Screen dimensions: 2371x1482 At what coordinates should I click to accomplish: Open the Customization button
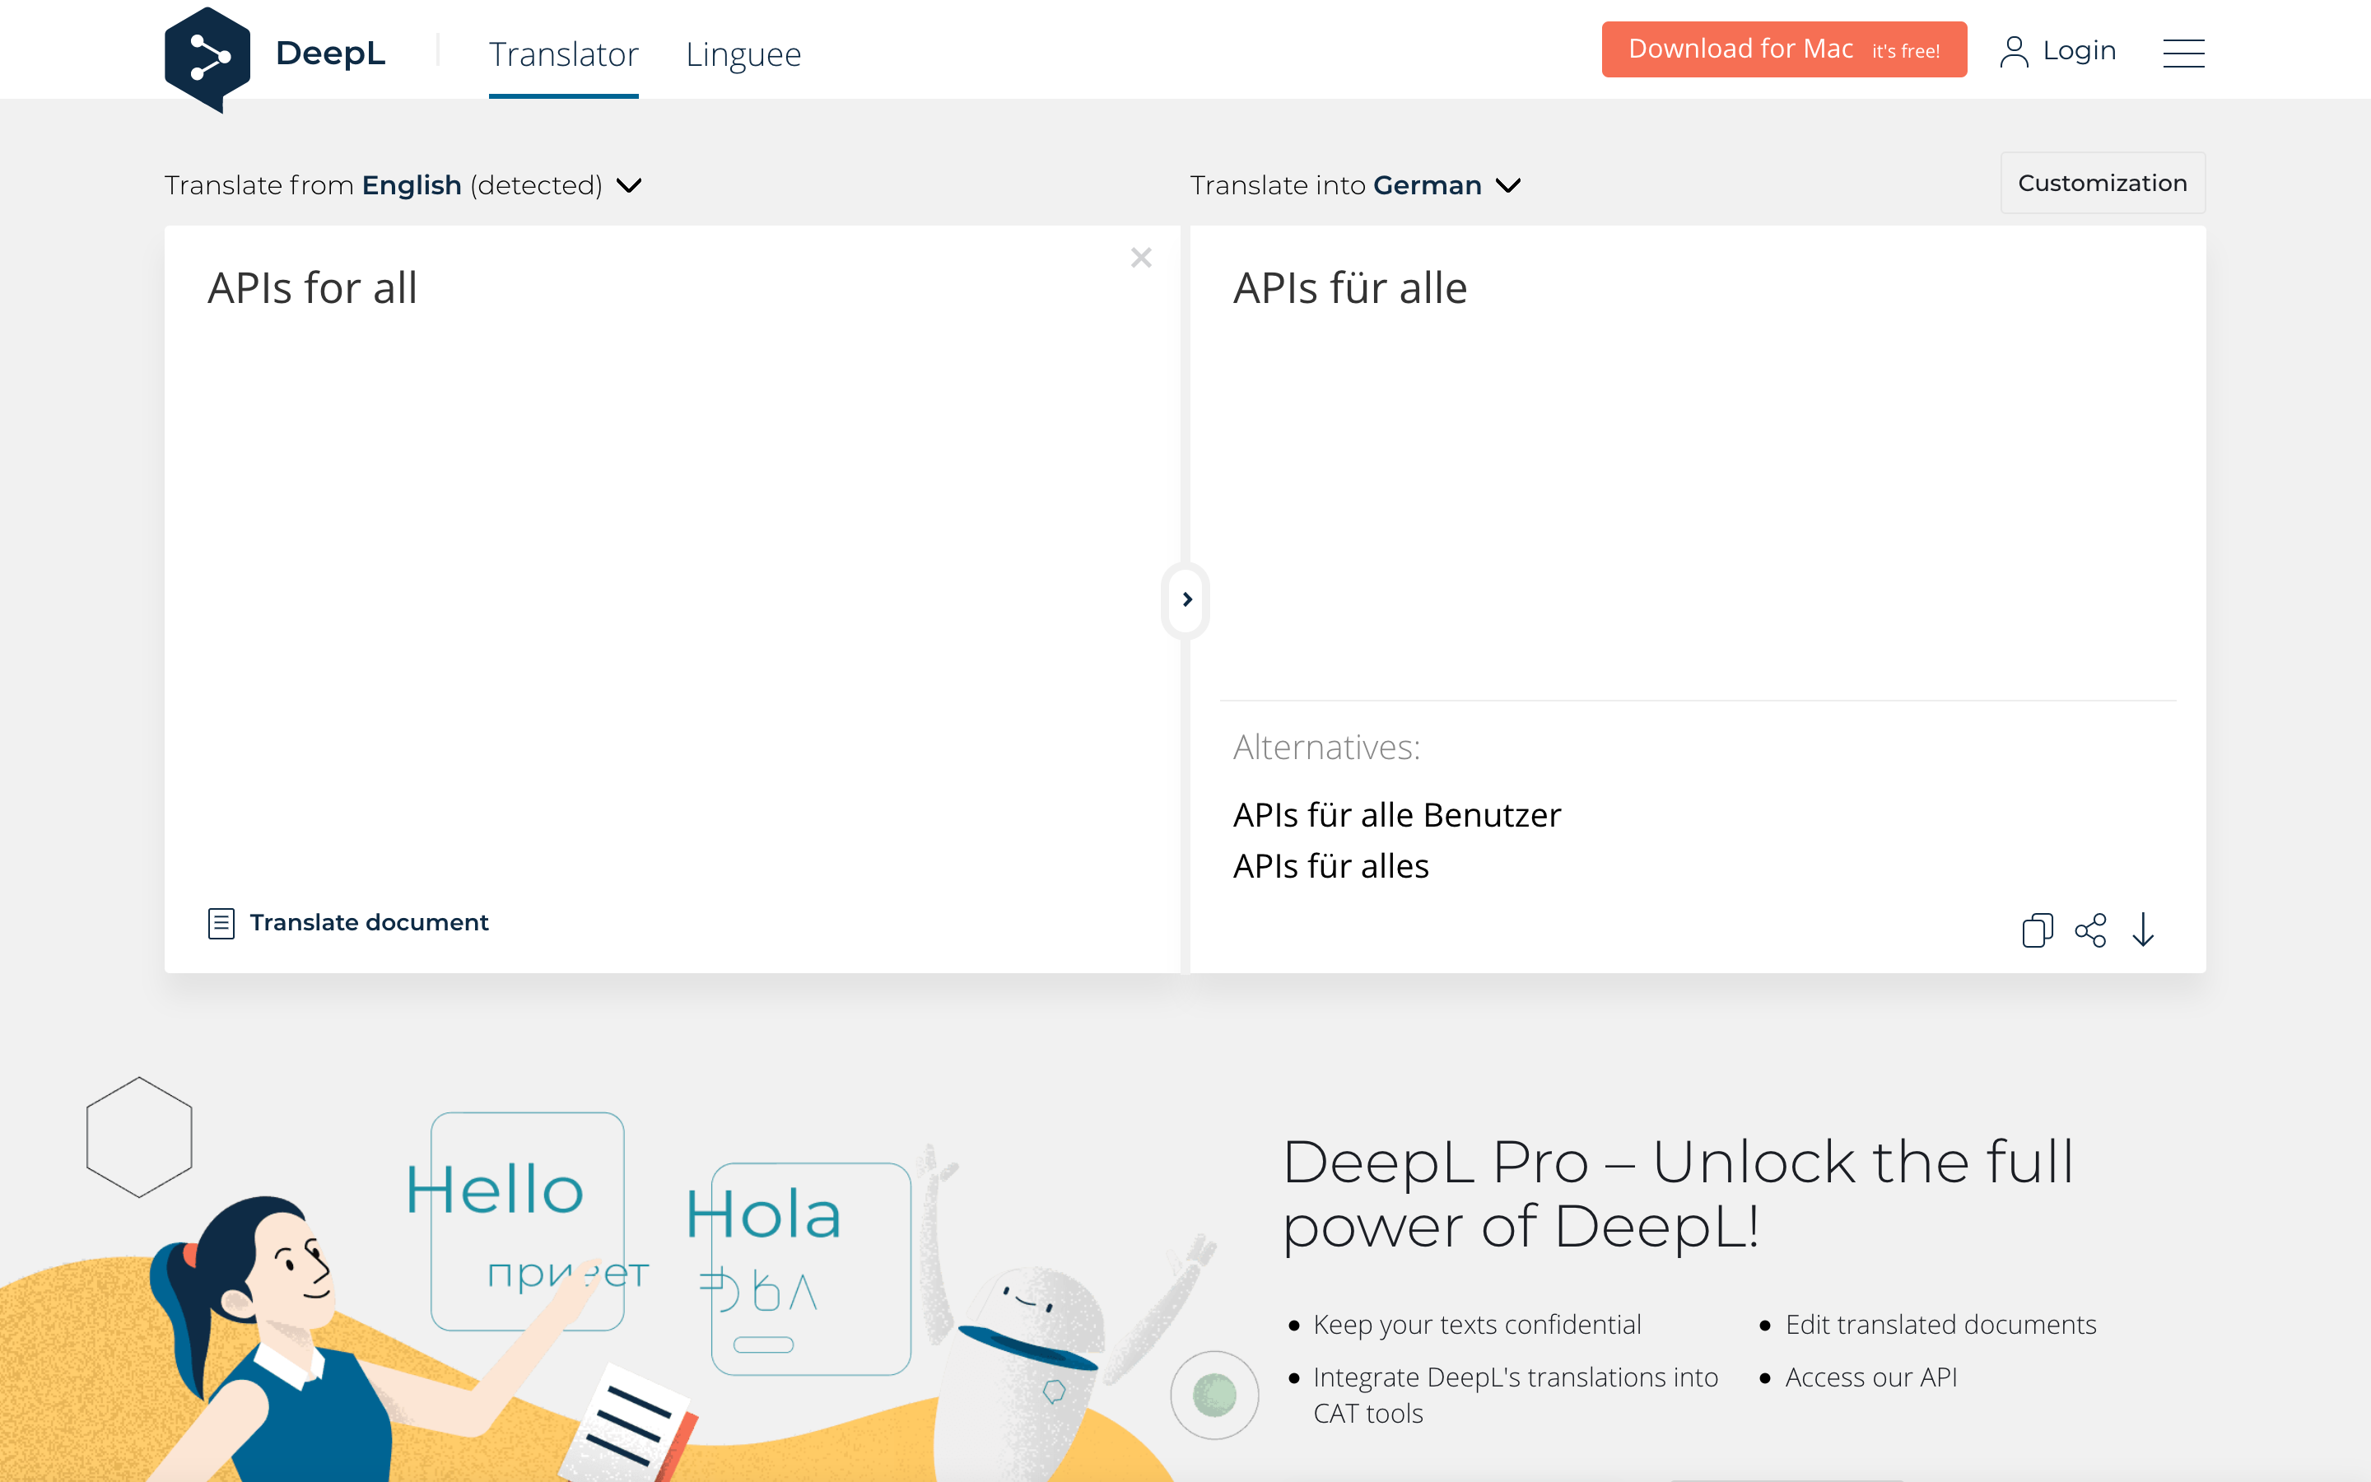pos(2102,184)
